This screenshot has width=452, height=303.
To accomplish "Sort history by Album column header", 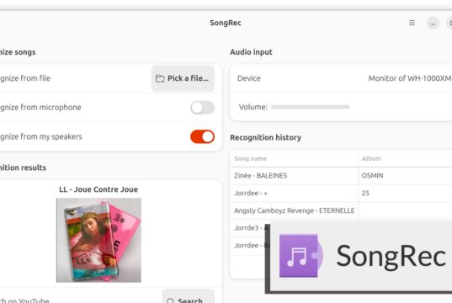I will pyautogui.click(x=405, y=158).
